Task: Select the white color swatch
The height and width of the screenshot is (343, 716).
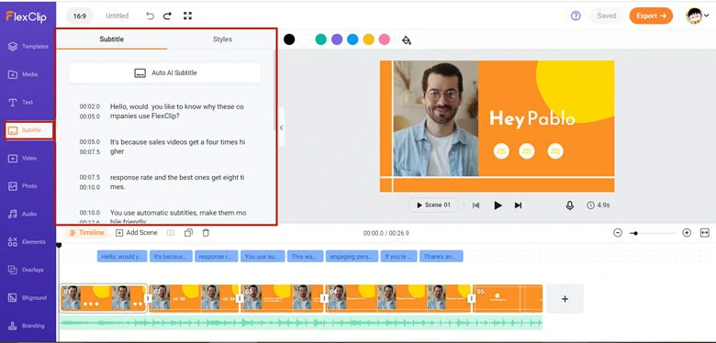Action: (305, 39)
